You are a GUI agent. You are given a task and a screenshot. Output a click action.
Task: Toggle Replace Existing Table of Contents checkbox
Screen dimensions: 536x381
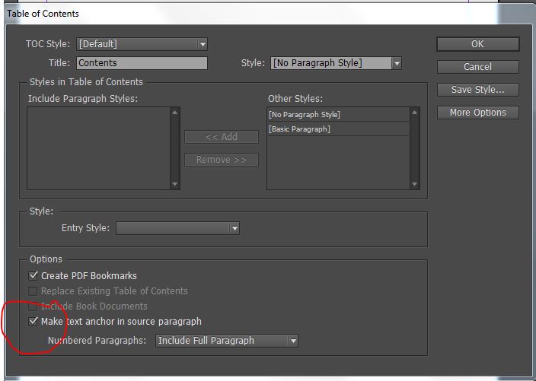click(x=33, y=291)
